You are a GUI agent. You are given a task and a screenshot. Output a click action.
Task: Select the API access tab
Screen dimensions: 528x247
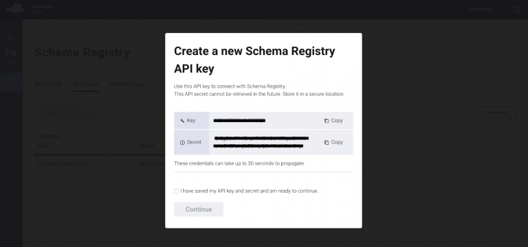click(x=86, y=84)
